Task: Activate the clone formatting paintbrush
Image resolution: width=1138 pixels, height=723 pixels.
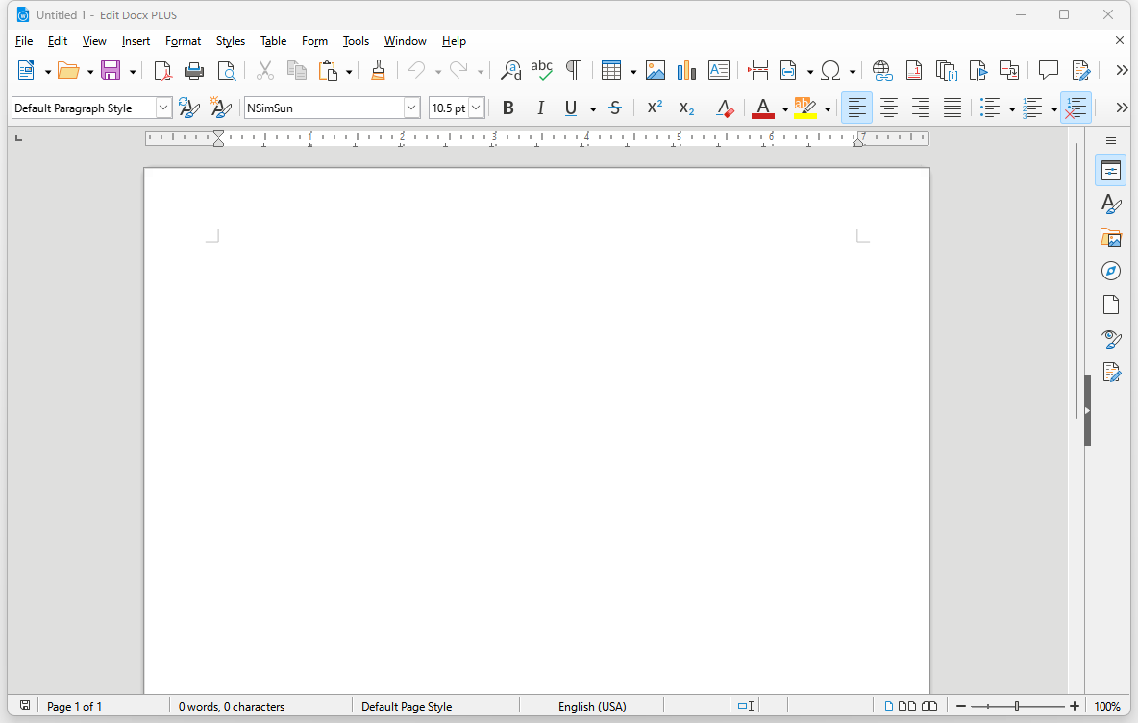Action: coord(378,70)
